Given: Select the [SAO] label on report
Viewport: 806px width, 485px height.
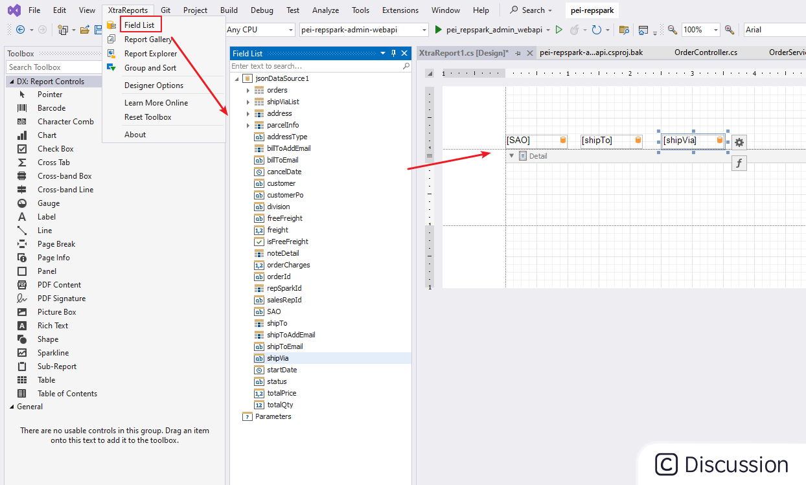Looking at the screenshot, I should [536, 141].
